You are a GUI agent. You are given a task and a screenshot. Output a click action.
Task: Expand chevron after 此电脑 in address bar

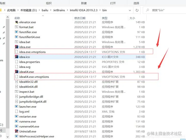click(18, 10)
